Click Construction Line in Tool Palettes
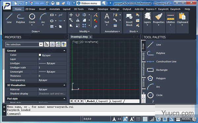This screenshot has height=123, width=198. coord(162,61)
